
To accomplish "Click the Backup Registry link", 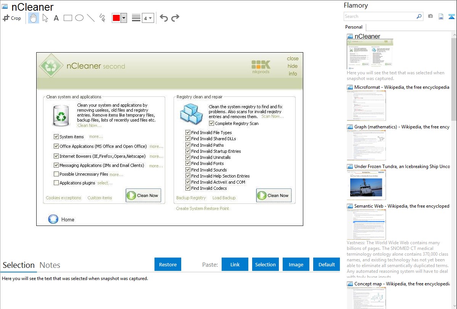I will pos(191,198).
